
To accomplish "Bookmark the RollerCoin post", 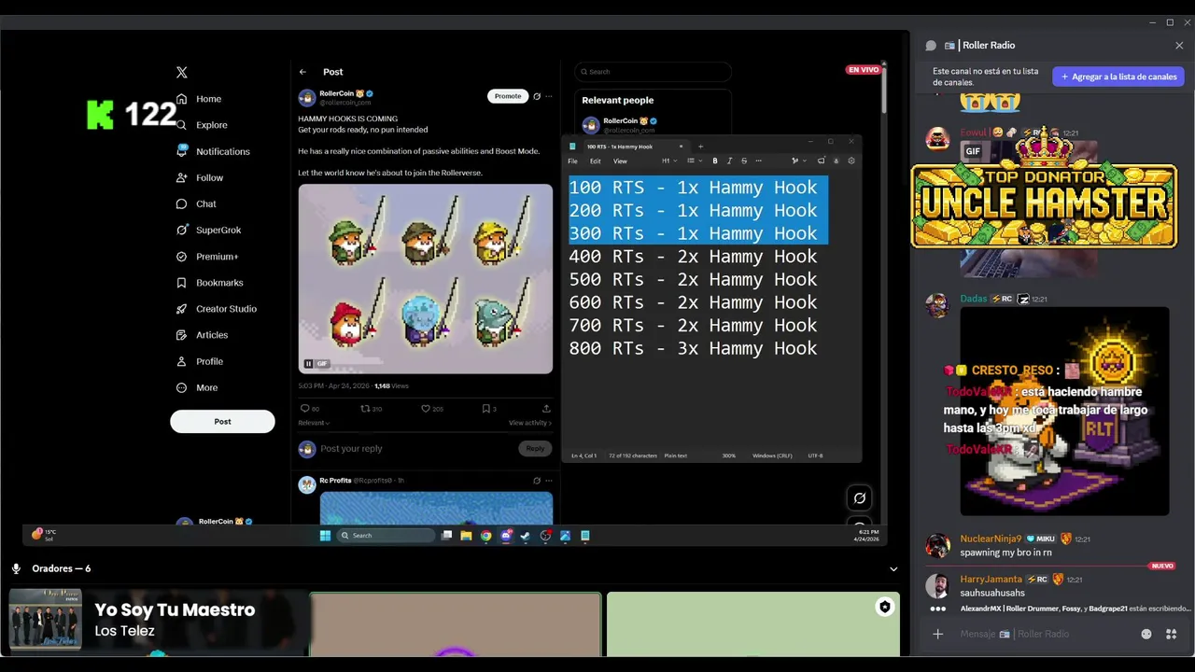I will tap(485, 409).
